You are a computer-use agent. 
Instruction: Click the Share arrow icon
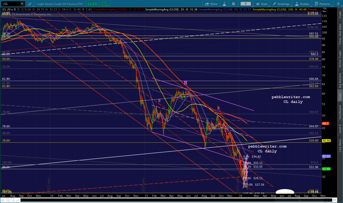pyautogui.click(x=207, y=4)
